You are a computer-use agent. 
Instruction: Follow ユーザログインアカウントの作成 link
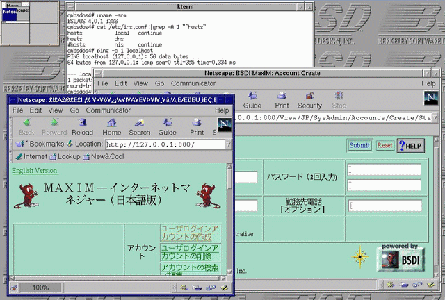coord(190,233)
